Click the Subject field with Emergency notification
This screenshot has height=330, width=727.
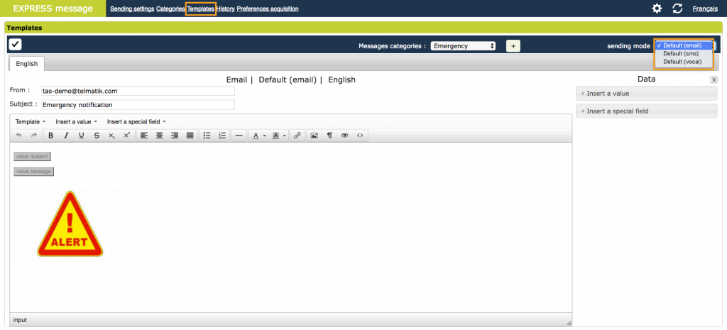138,105
